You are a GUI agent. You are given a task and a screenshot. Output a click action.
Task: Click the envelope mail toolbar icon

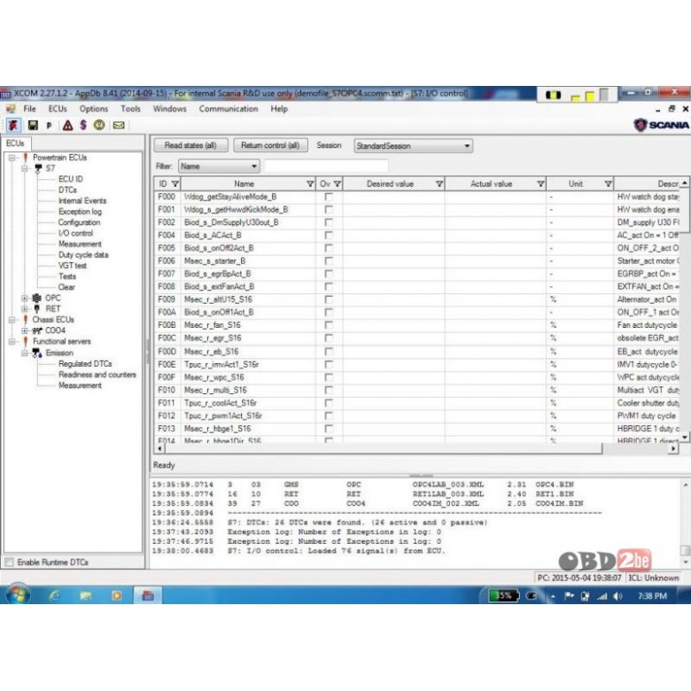[119, 126]
